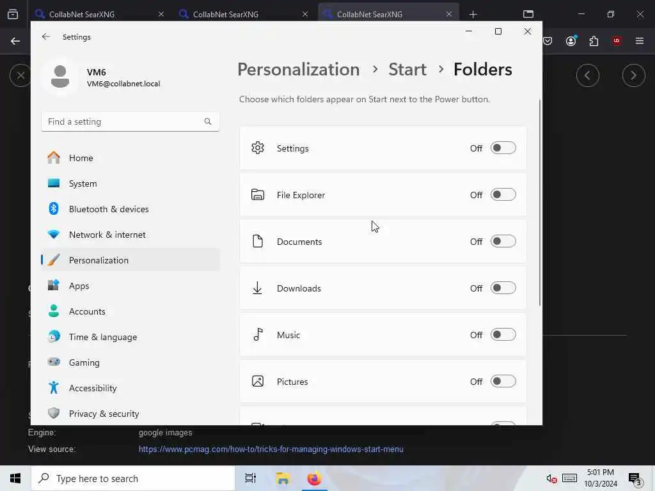Go back with the Settings back arrow
The image size is (655, 491).
46,36
